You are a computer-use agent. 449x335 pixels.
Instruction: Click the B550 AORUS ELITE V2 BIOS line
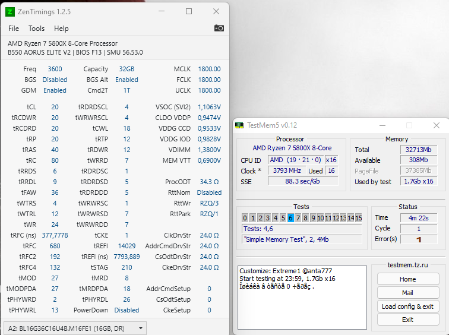(75, 52)
